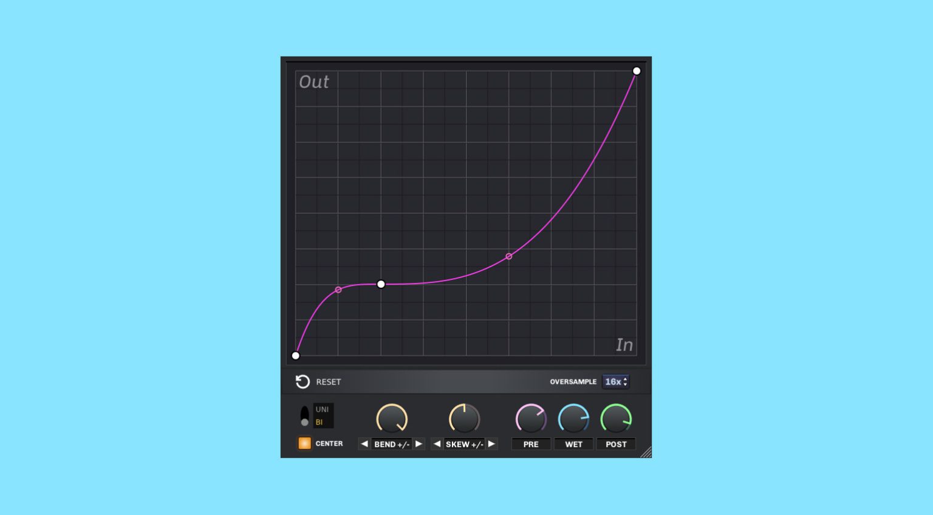
Task: Click the up arrow on the OVERSAMPLE stepper
Action: pyautogui.click(x=626, y=380)
